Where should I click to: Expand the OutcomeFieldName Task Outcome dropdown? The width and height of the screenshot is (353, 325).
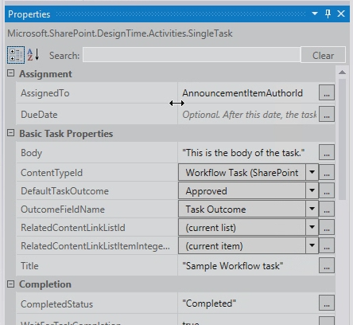[x=312, y=209]
